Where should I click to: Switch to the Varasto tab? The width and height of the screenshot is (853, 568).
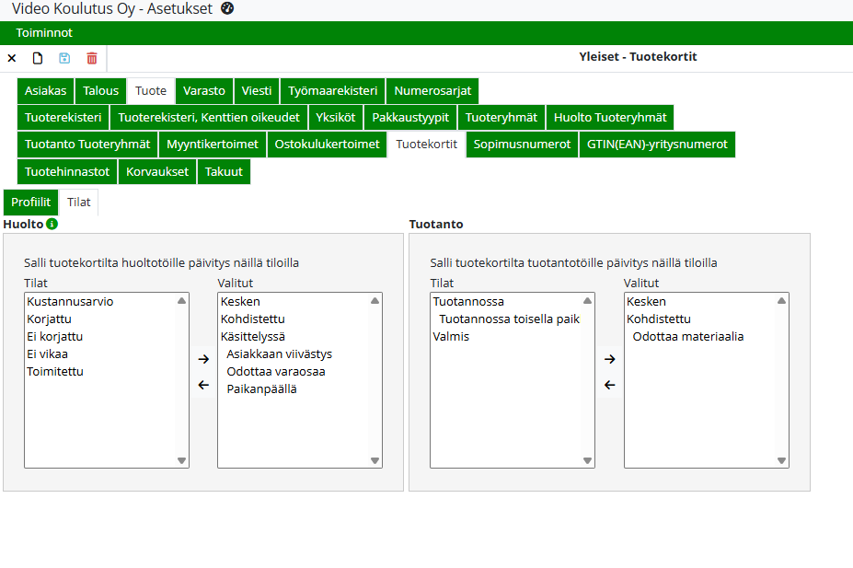click(x=204, y=91)
